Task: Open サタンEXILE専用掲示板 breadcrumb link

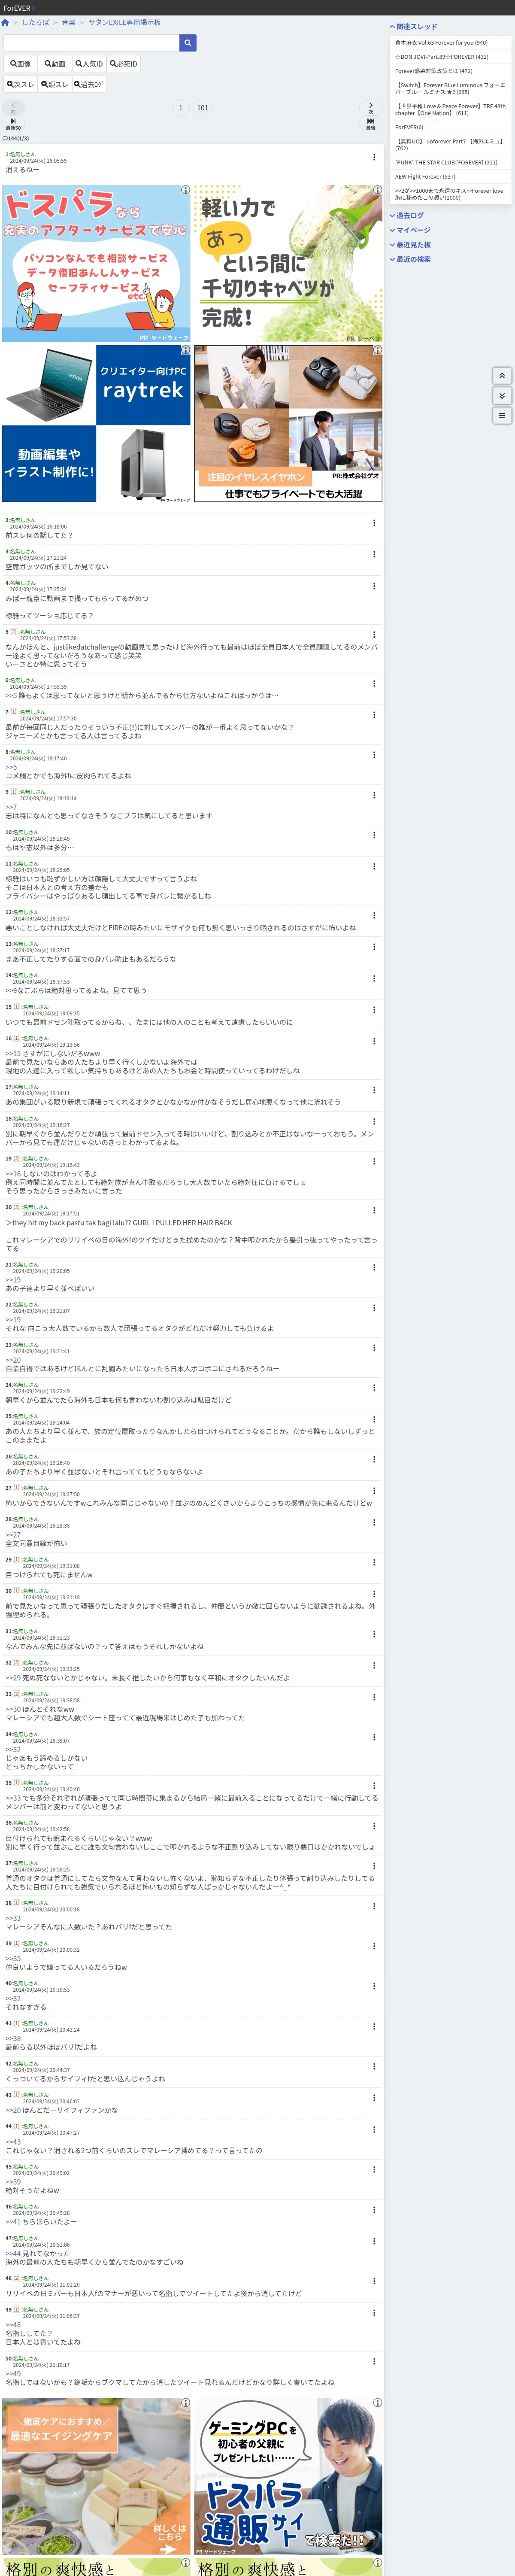Action: coord(124,22)
